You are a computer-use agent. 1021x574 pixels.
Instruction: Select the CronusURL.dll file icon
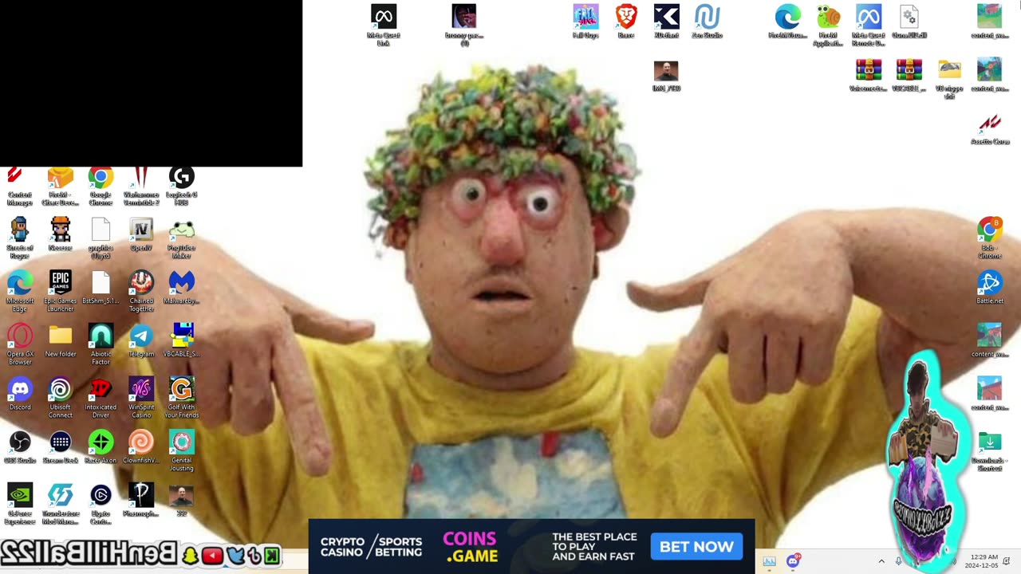[x=909, y=22]
